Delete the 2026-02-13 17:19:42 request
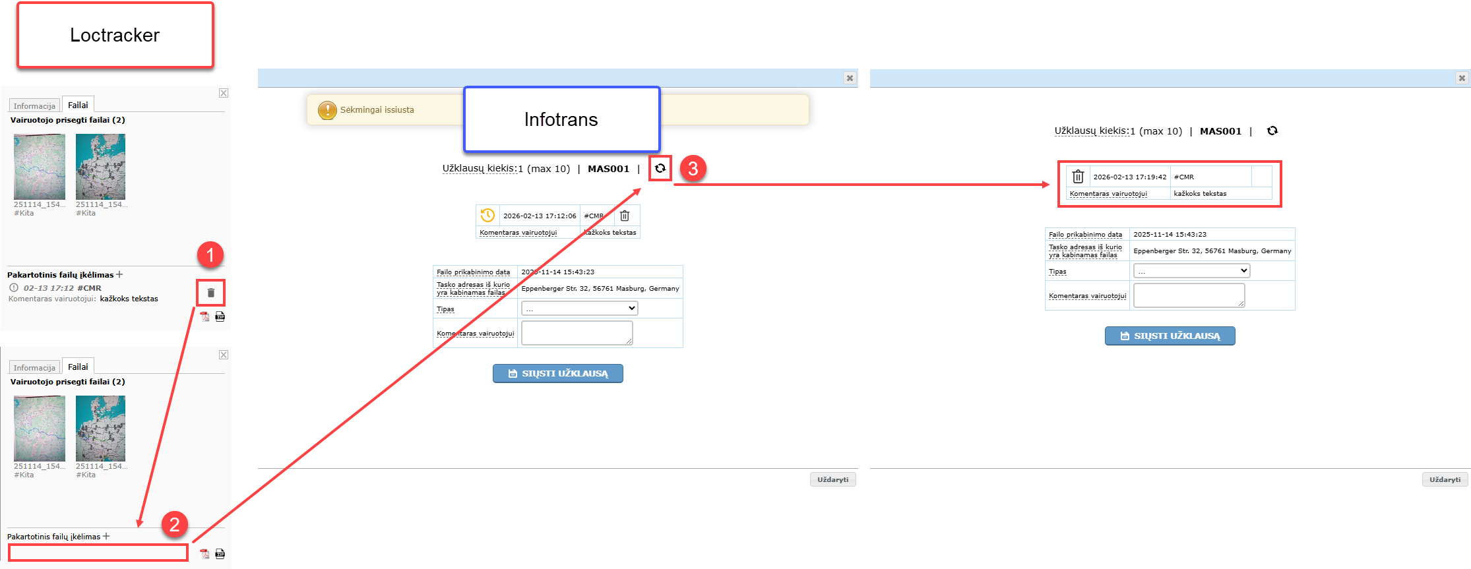This screenshot has height=569, width=1471. (1078, 176)
